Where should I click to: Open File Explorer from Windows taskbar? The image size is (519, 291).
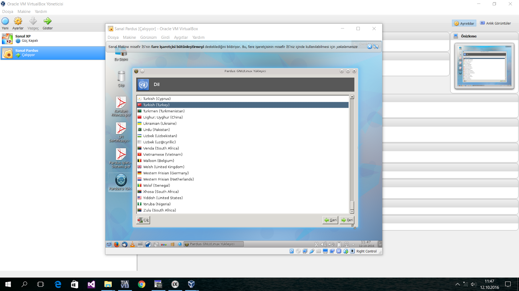pyautogui.click(x=108, y=284)
